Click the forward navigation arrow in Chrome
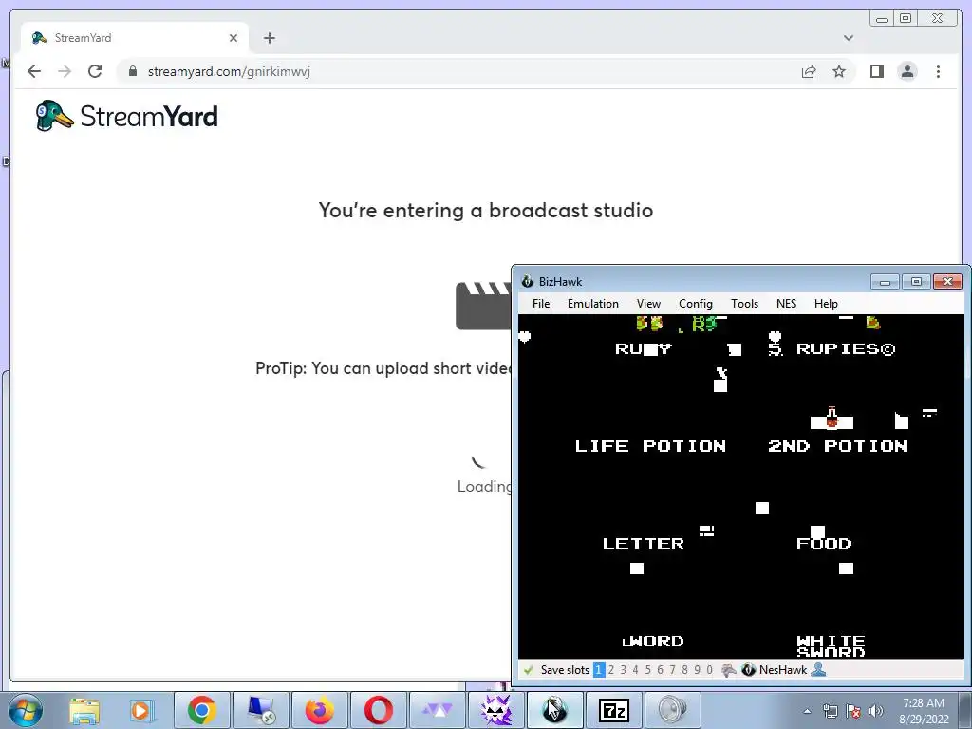The image size is (972, 729). 65,71
